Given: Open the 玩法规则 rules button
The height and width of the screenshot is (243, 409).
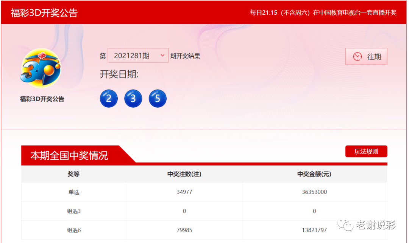Looking at the screenshot, I should coord(366,152).
